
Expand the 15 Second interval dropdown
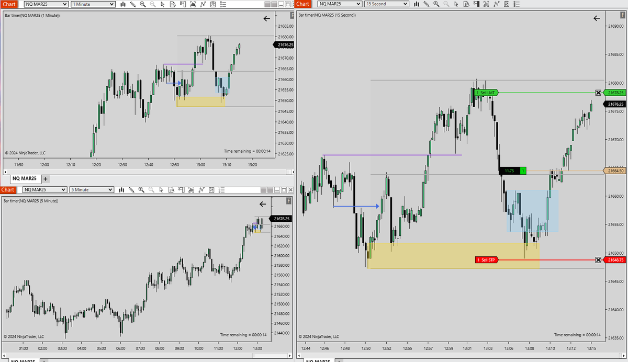[x=386, y=4]
